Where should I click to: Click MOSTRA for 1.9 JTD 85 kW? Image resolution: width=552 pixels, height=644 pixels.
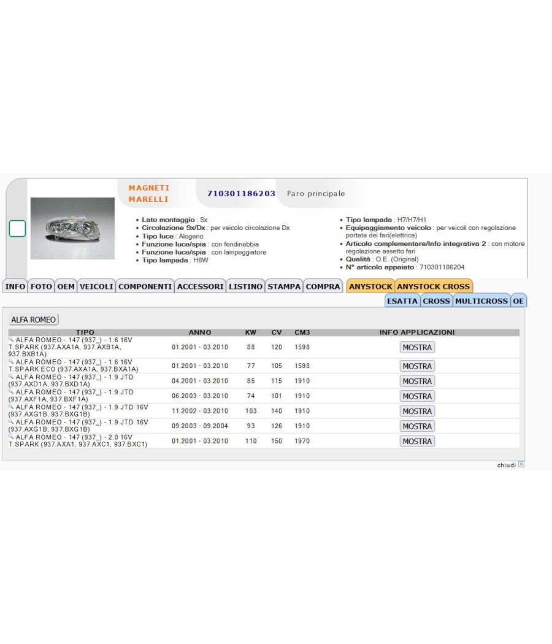(417, 381)
